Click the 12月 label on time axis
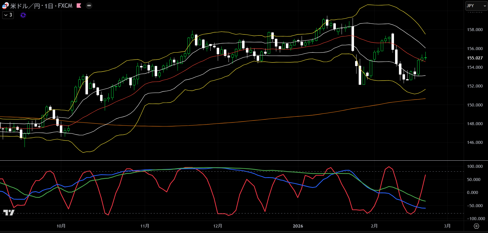The image size is (488, 233). click(x=218, y=226)
